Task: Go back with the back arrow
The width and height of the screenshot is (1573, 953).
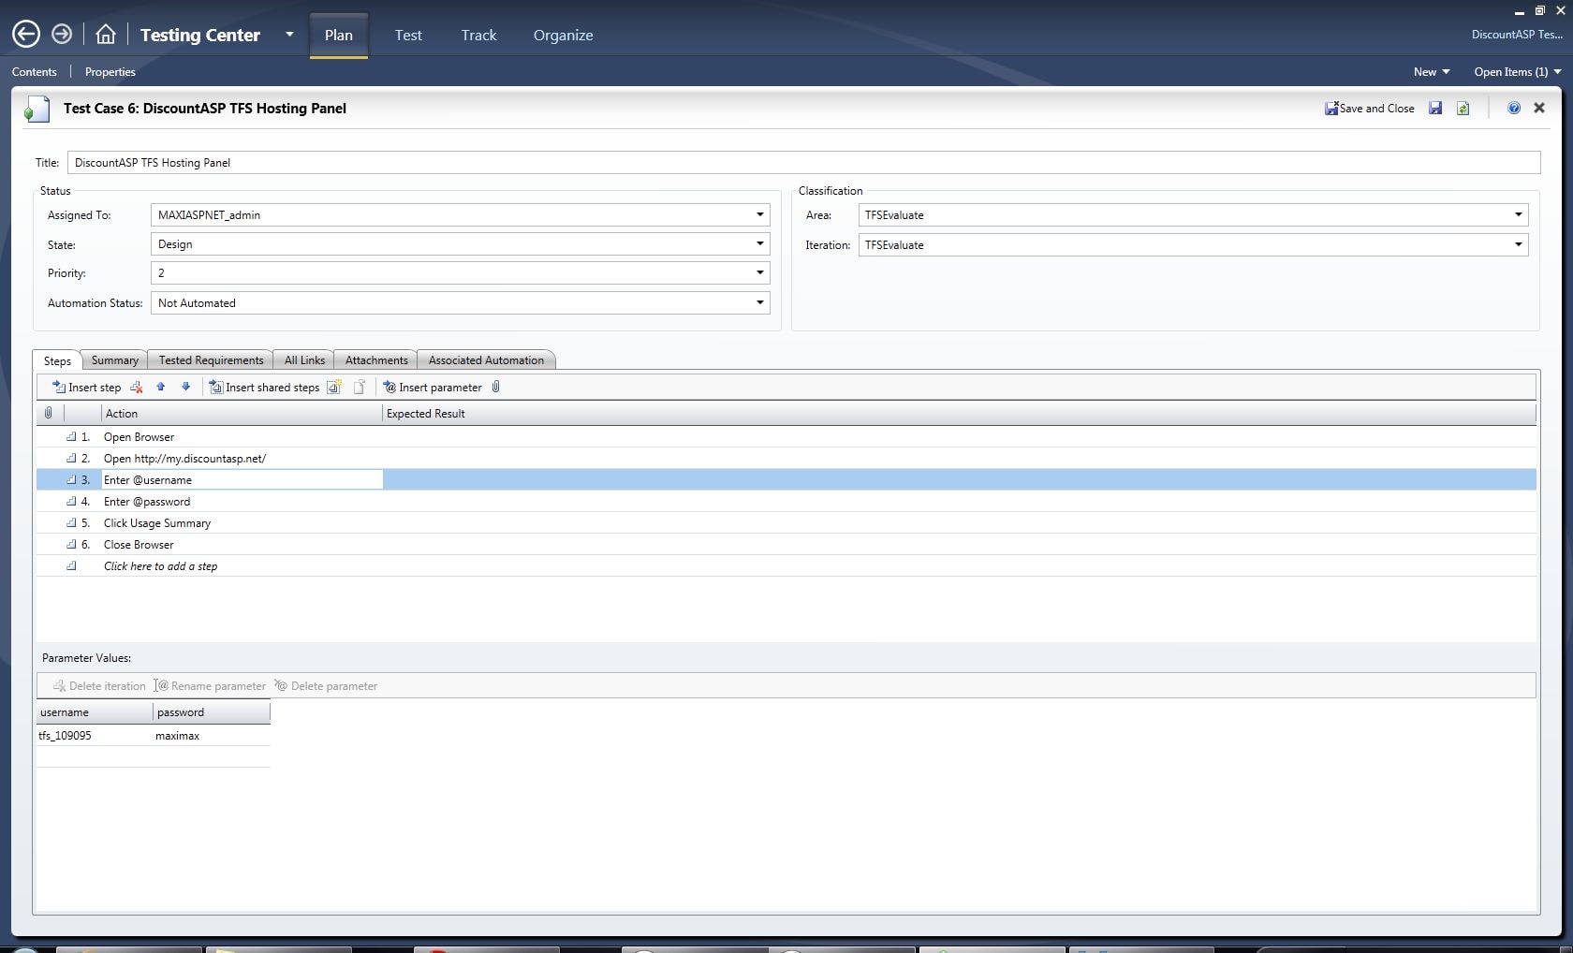Action: click(x=26, y=35)
